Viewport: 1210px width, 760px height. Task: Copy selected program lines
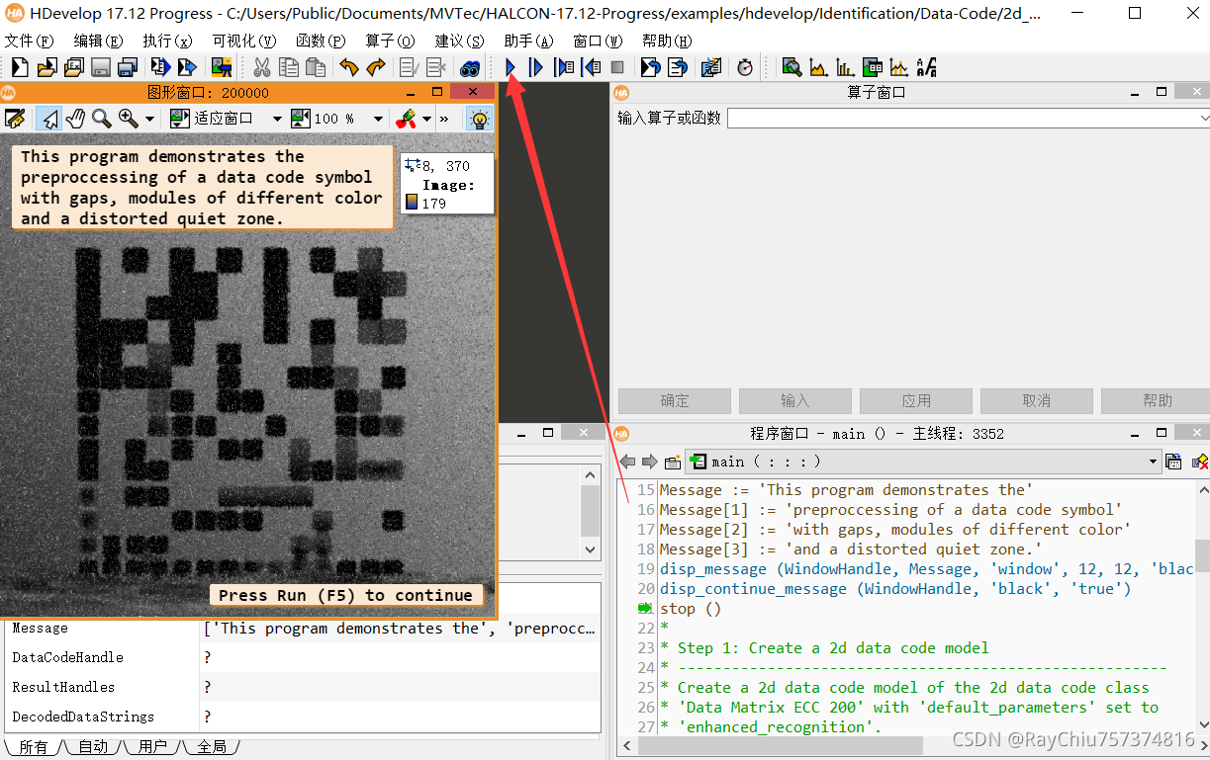pos(289,67)
